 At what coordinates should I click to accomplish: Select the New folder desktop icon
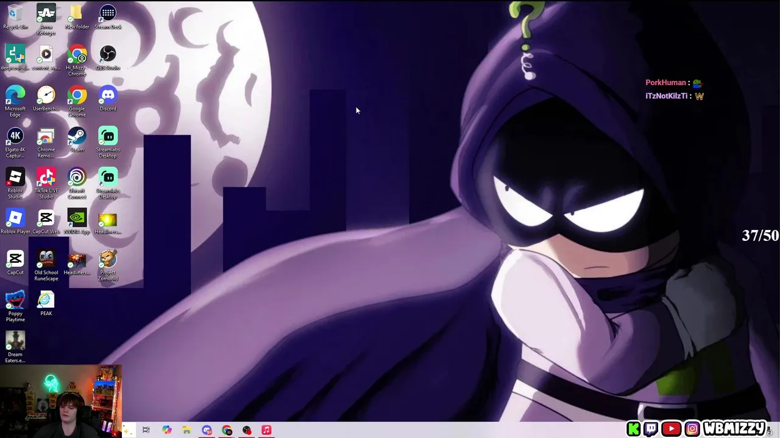click(77, 17)
